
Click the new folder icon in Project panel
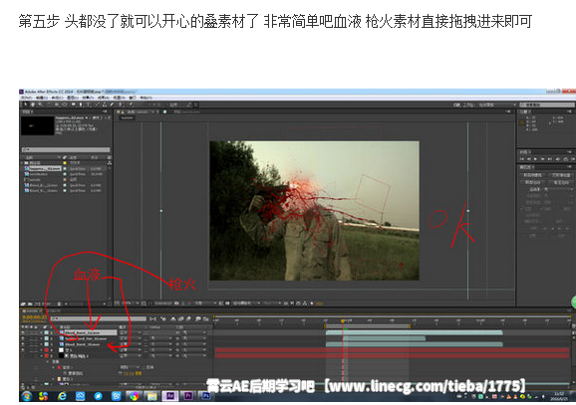coord(30,304)
